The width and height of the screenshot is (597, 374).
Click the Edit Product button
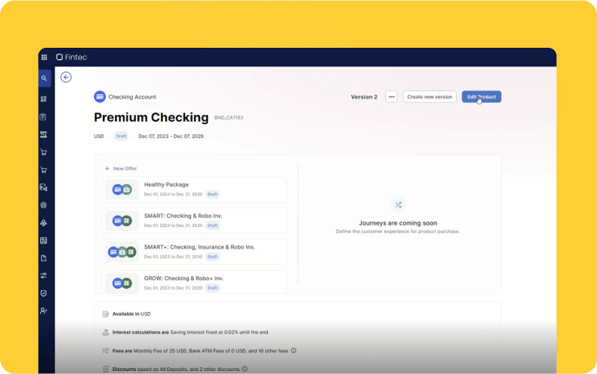point(481,97)
